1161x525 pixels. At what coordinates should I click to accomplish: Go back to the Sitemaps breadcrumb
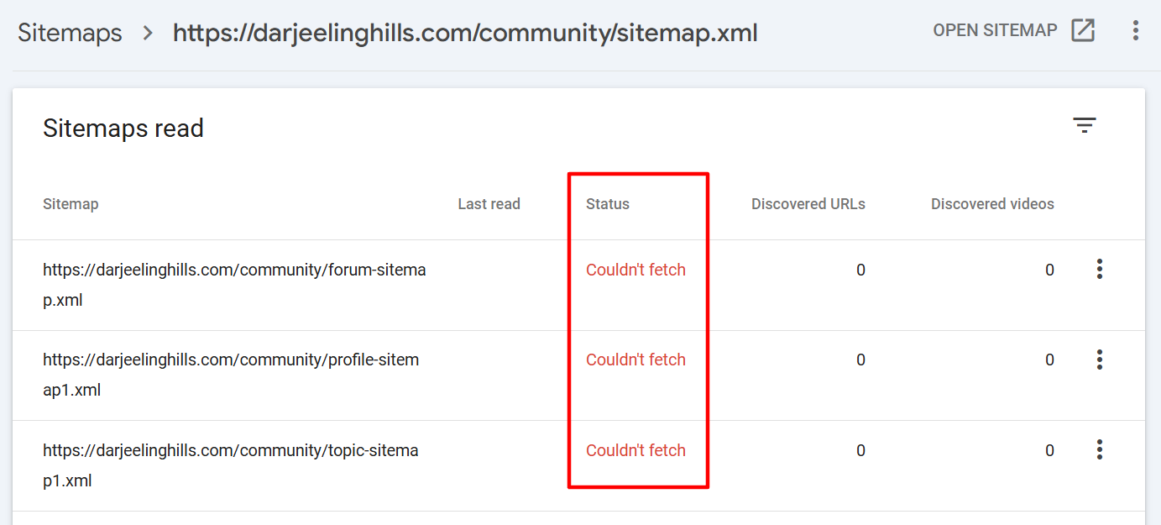[x=70, y=34]
